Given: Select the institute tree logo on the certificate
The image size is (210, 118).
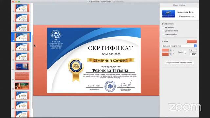Looking at the screenshot, I should pyautogui.click(x=56, y=35).
